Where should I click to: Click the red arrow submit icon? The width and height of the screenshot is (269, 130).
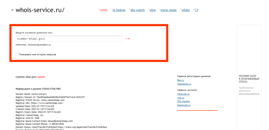click(127, 39)
